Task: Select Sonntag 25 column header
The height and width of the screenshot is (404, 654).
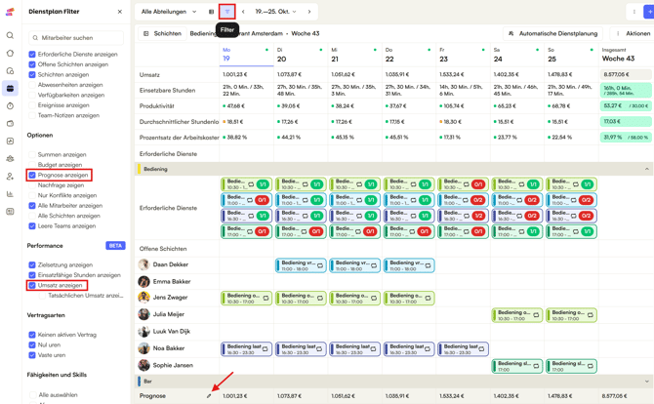Action: [x=571, y=55]
